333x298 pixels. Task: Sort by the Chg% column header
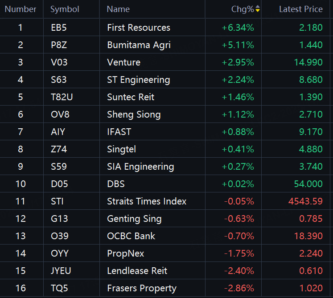pos(242,9)
